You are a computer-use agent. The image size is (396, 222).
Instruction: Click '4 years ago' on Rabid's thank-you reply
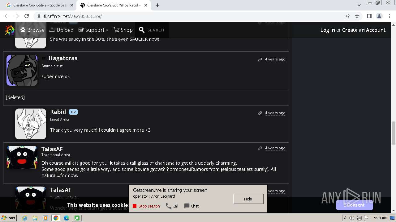[x=275, y=113]
